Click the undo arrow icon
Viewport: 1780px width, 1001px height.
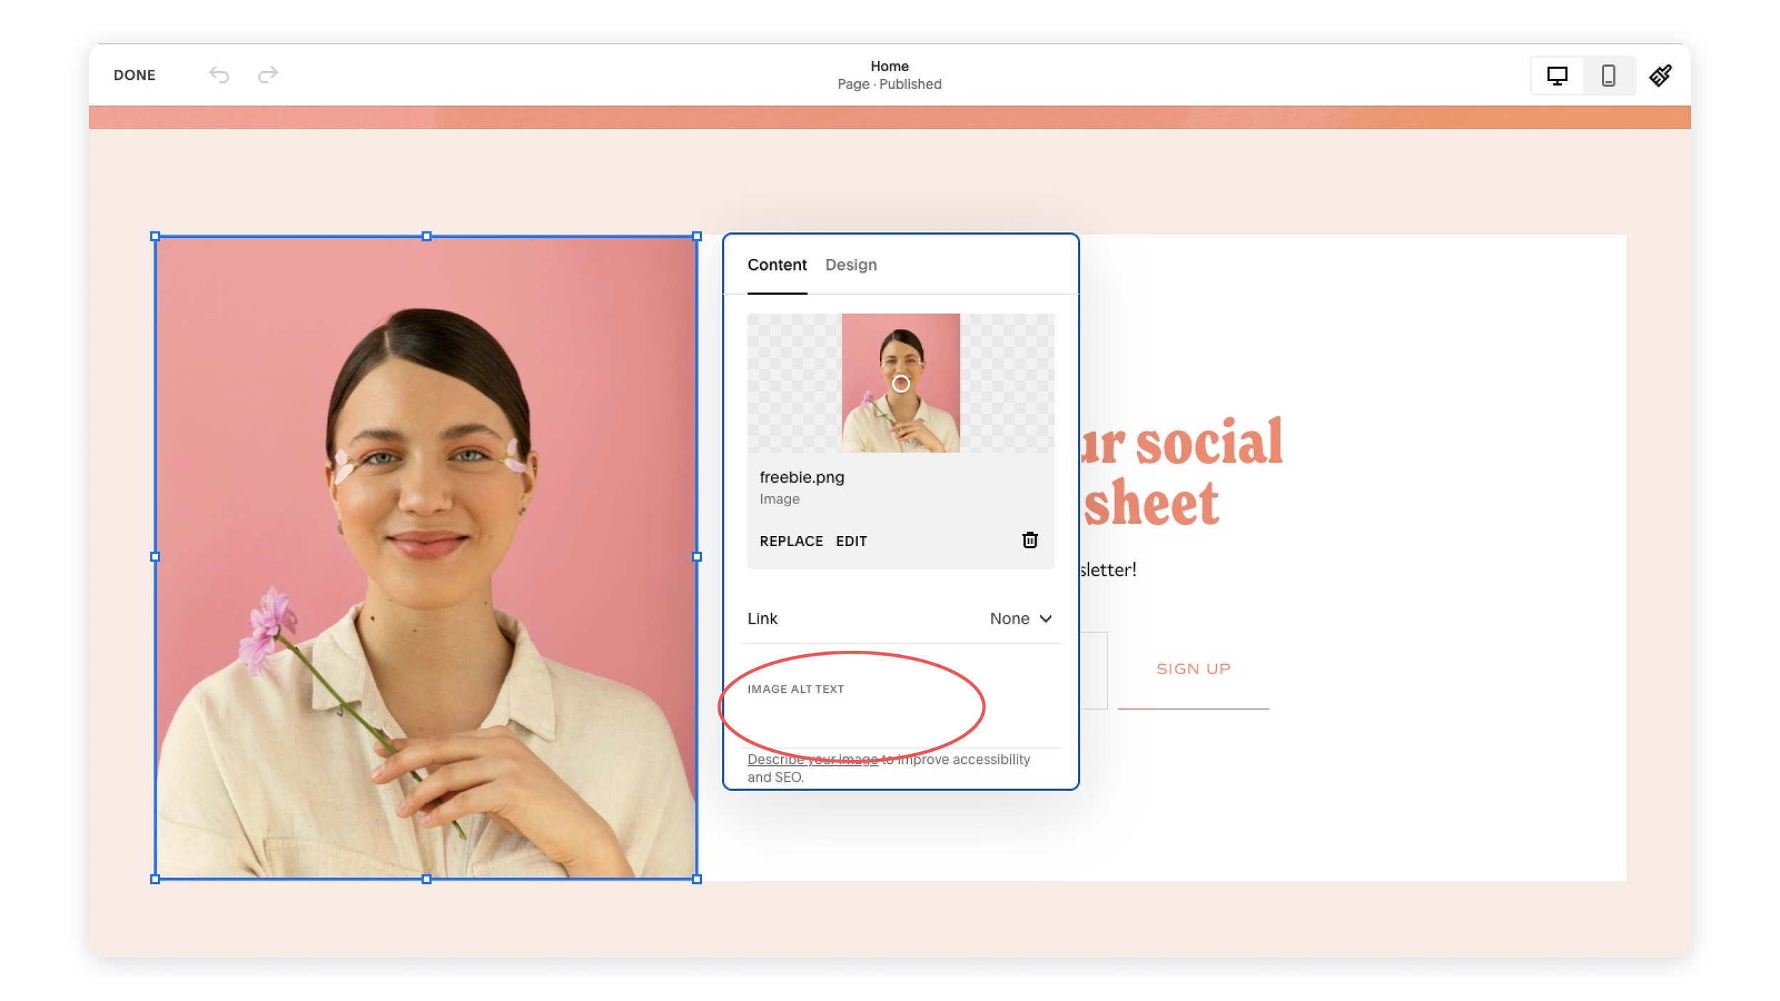219,75
